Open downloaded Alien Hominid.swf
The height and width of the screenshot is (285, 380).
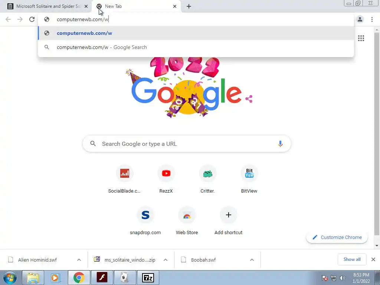coord(37,260)
